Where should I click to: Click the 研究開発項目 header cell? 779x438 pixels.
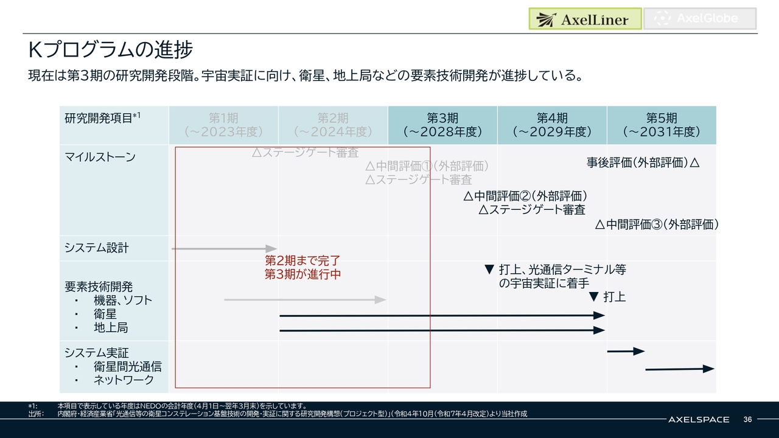(114, 125)
